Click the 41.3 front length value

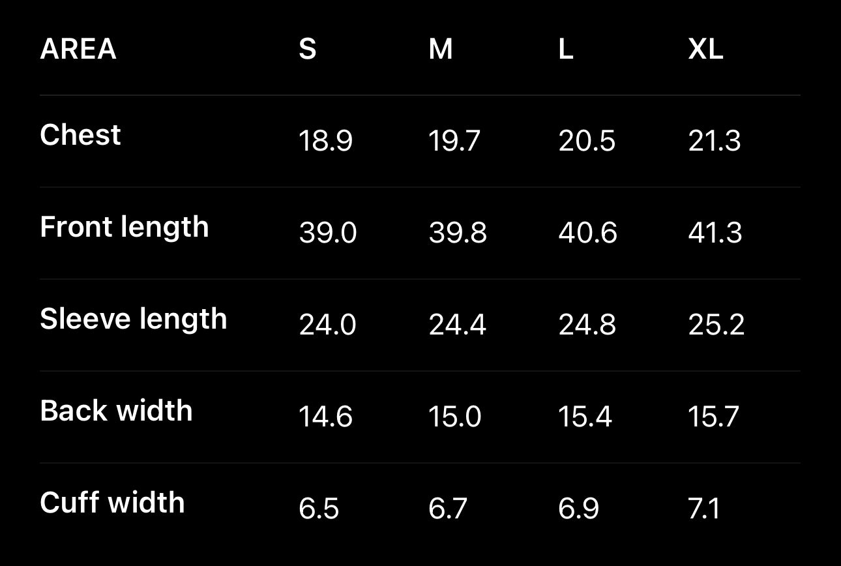pos(715,233)
